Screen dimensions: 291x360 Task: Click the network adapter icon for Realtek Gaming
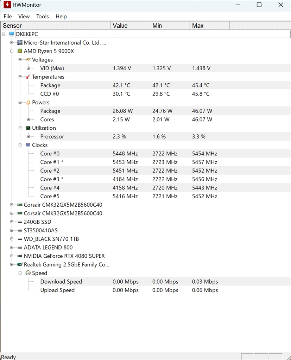click(20, 264)
